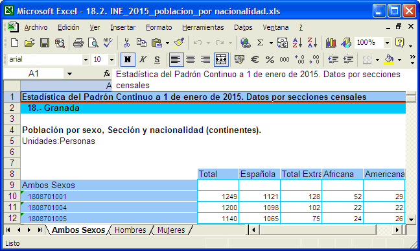
Task: Run the spelling check tool
Action: click(108, 43)
